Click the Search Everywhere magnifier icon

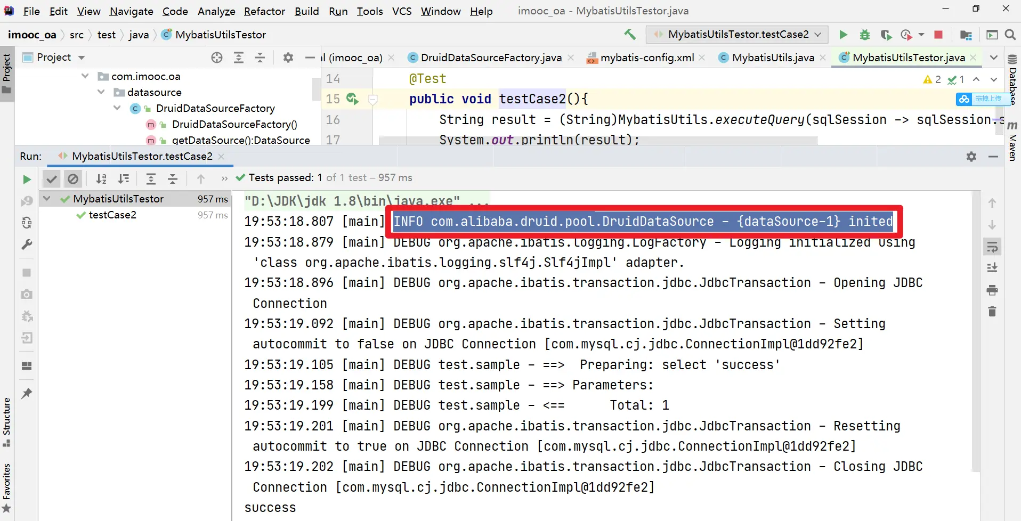tap(1010, 35)
